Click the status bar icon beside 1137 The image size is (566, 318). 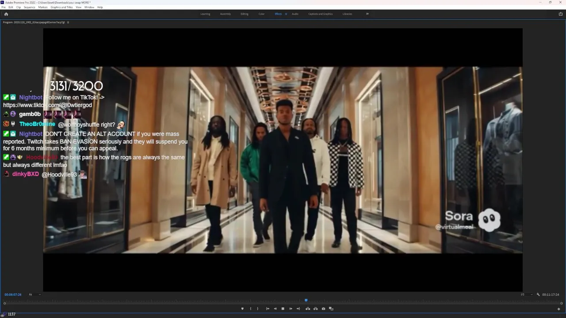point(4,314)
